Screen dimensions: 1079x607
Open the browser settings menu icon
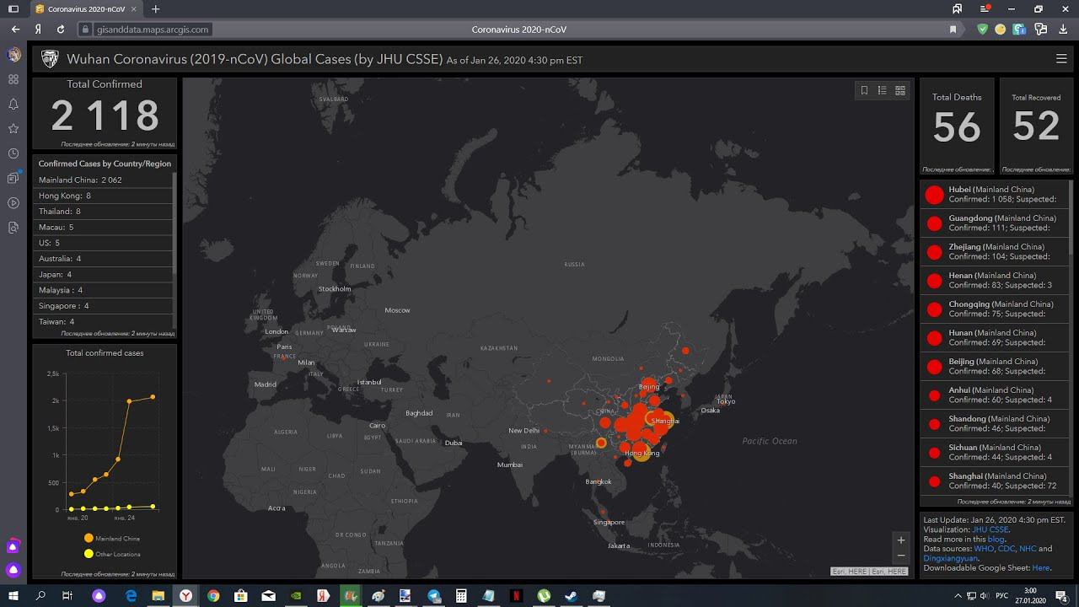[985, 8]
